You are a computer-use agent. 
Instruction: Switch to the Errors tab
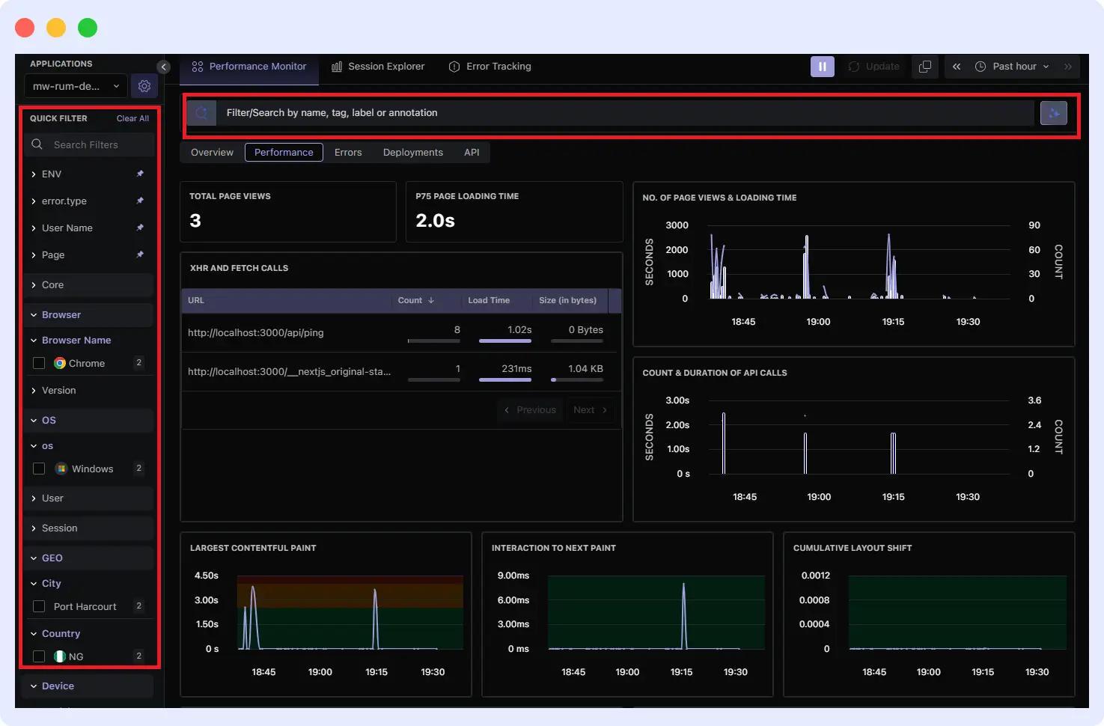tap(347, 152)
